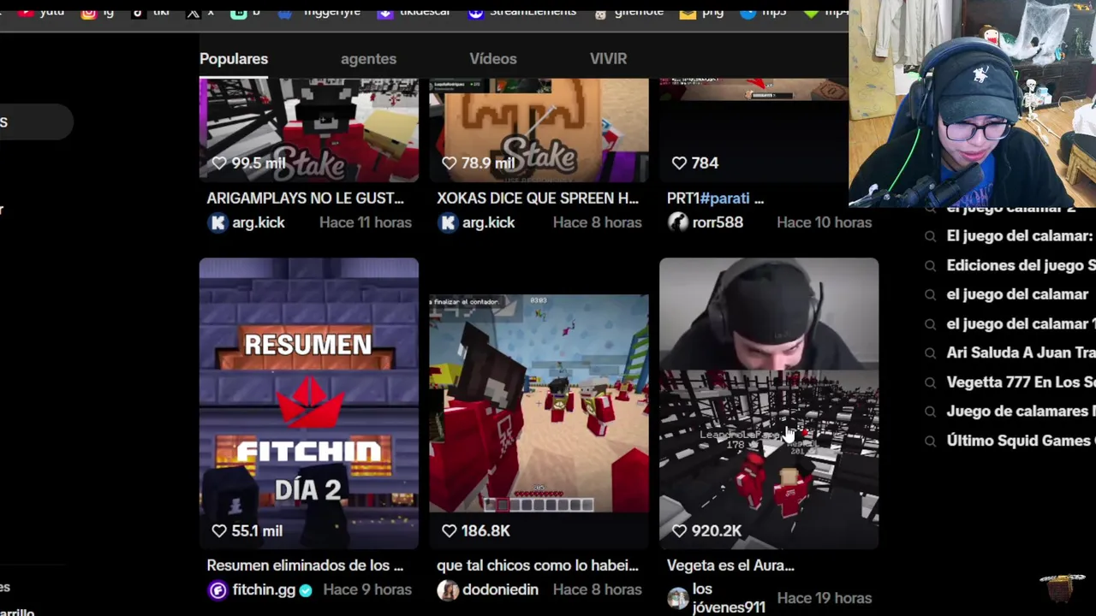Viewport: 1096px width, 616px height.
Task: Tap the heart icon next to 784
Action: click(680, 163)
